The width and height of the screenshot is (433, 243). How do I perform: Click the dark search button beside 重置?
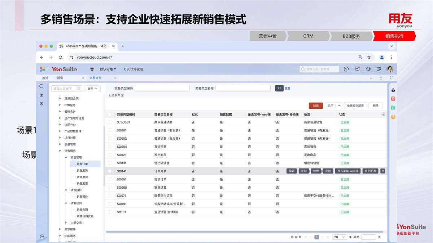(279, 88)
